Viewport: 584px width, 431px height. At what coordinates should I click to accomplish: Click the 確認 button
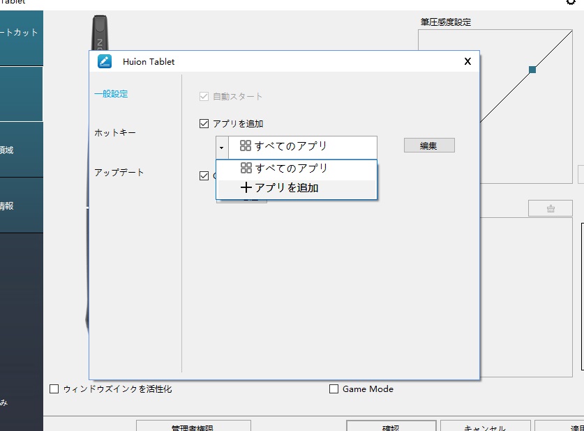[x=391, y=426]
